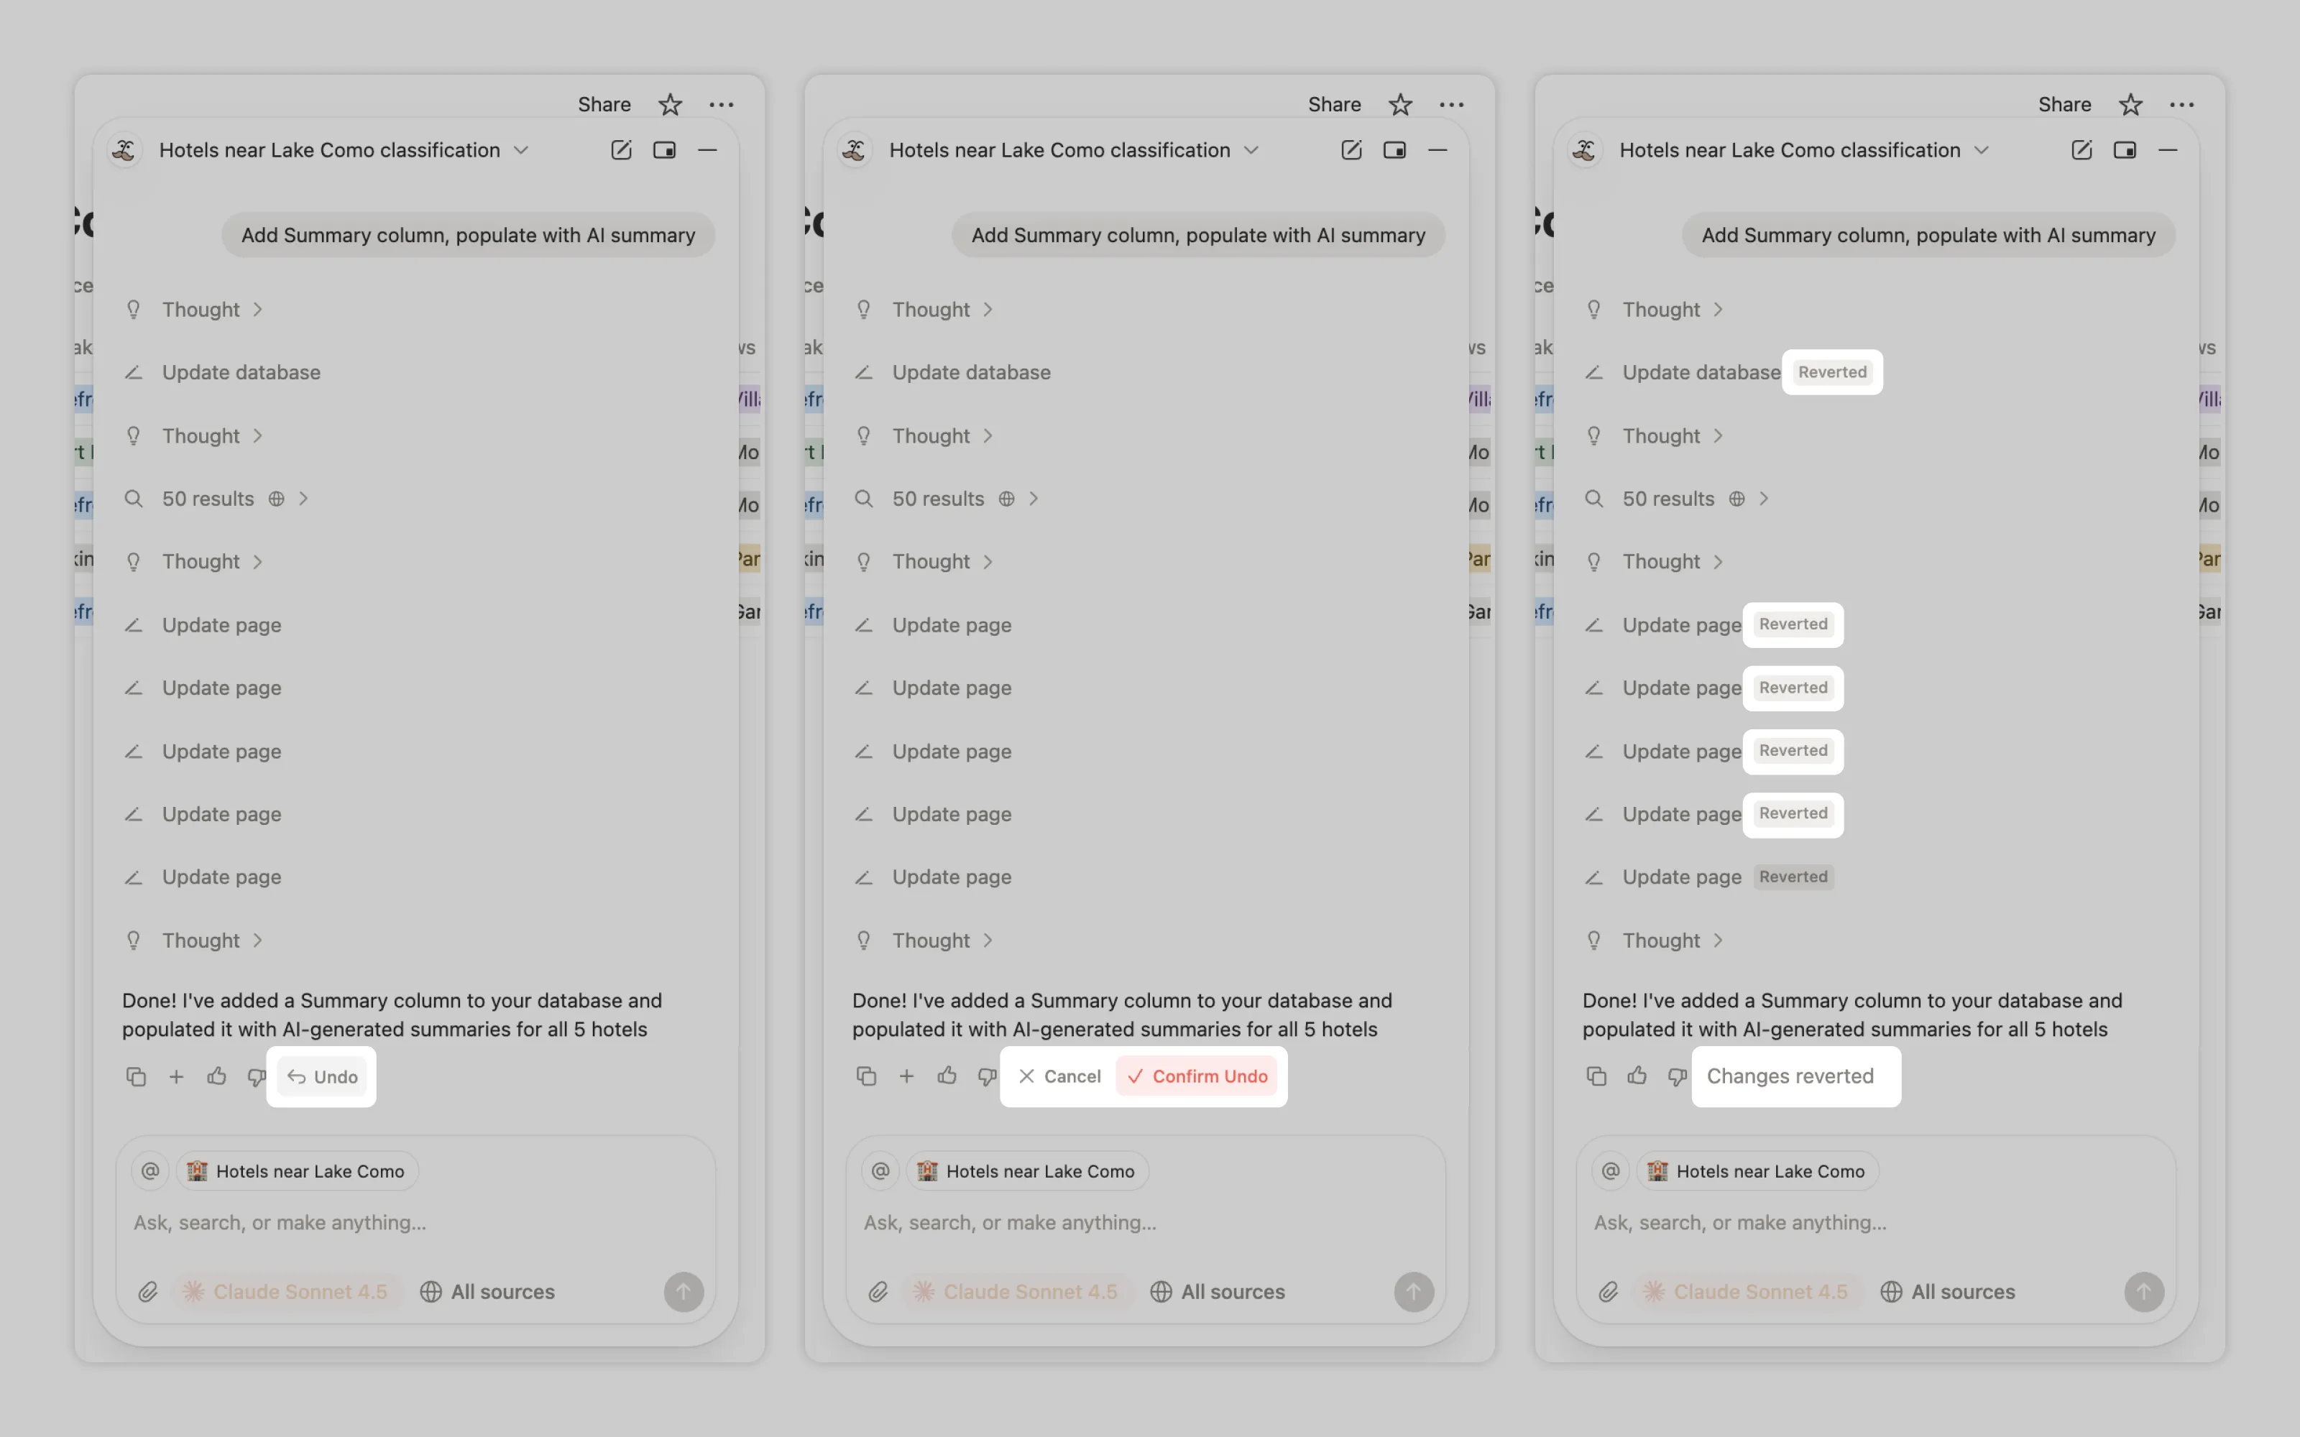Click paperclip attach icon in Changes reverted panel
This screenshot has height=1437, width=2300.
1608,1292
